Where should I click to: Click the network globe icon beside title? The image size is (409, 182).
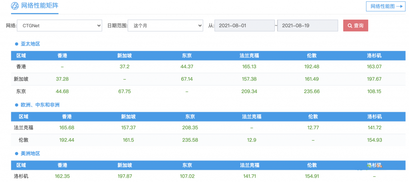14,6
